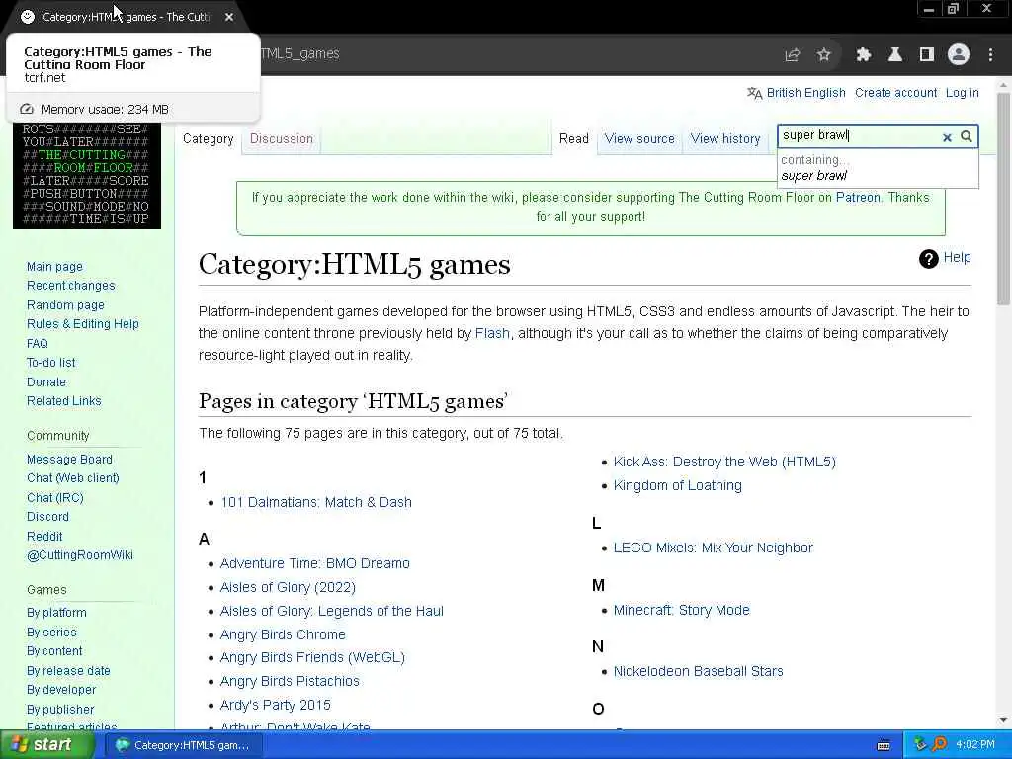Open the View source tab

tap(639, 138)
